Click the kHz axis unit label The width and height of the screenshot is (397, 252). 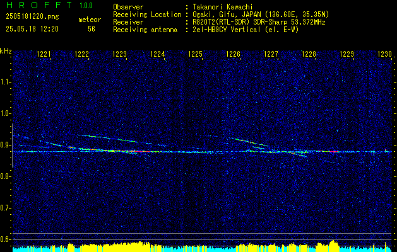coord(6,51)
